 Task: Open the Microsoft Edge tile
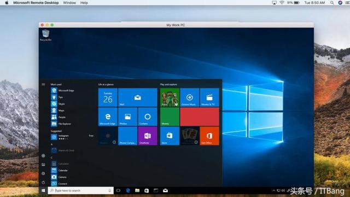click(108, 117)
